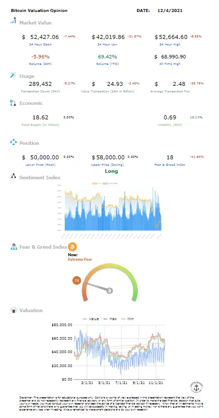Click the 7/1/21 axis date label
Viewport: 219px width, 418px height.
point(121,383)
